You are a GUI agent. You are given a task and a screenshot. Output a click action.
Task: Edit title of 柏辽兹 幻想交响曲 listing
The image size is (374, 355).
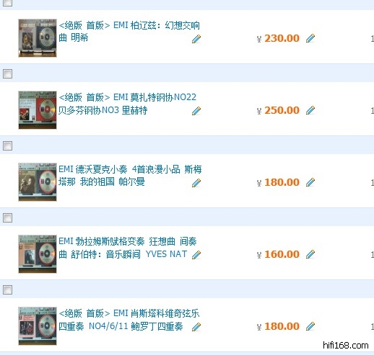click(196, 39)
